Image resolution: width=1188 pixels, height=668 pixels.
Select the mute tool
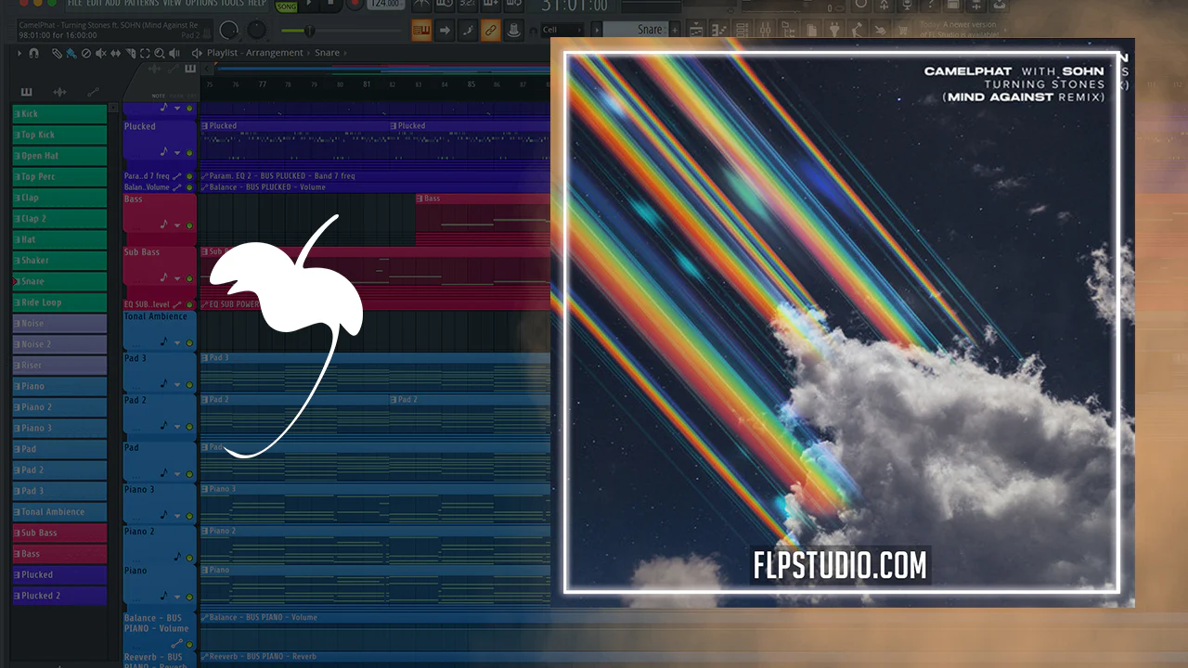(x=101, y=53)
